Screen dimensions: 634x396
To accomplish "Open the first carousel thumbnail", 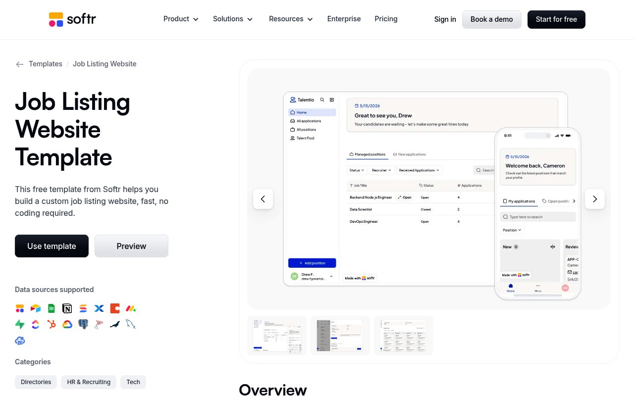I will (277, 336).
